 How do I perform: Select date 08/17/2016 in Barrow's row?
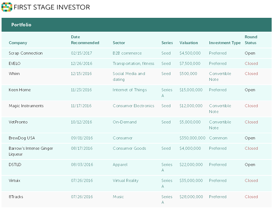[82, 148]
